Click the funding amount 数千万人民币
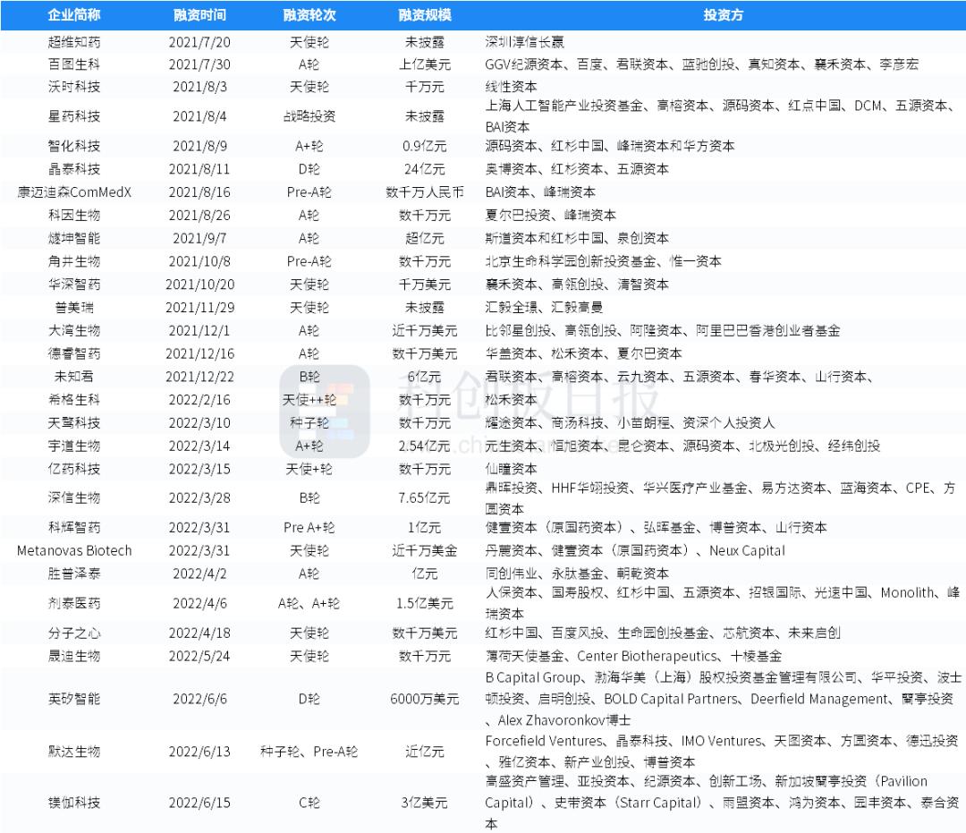 (x=425, y=192)
